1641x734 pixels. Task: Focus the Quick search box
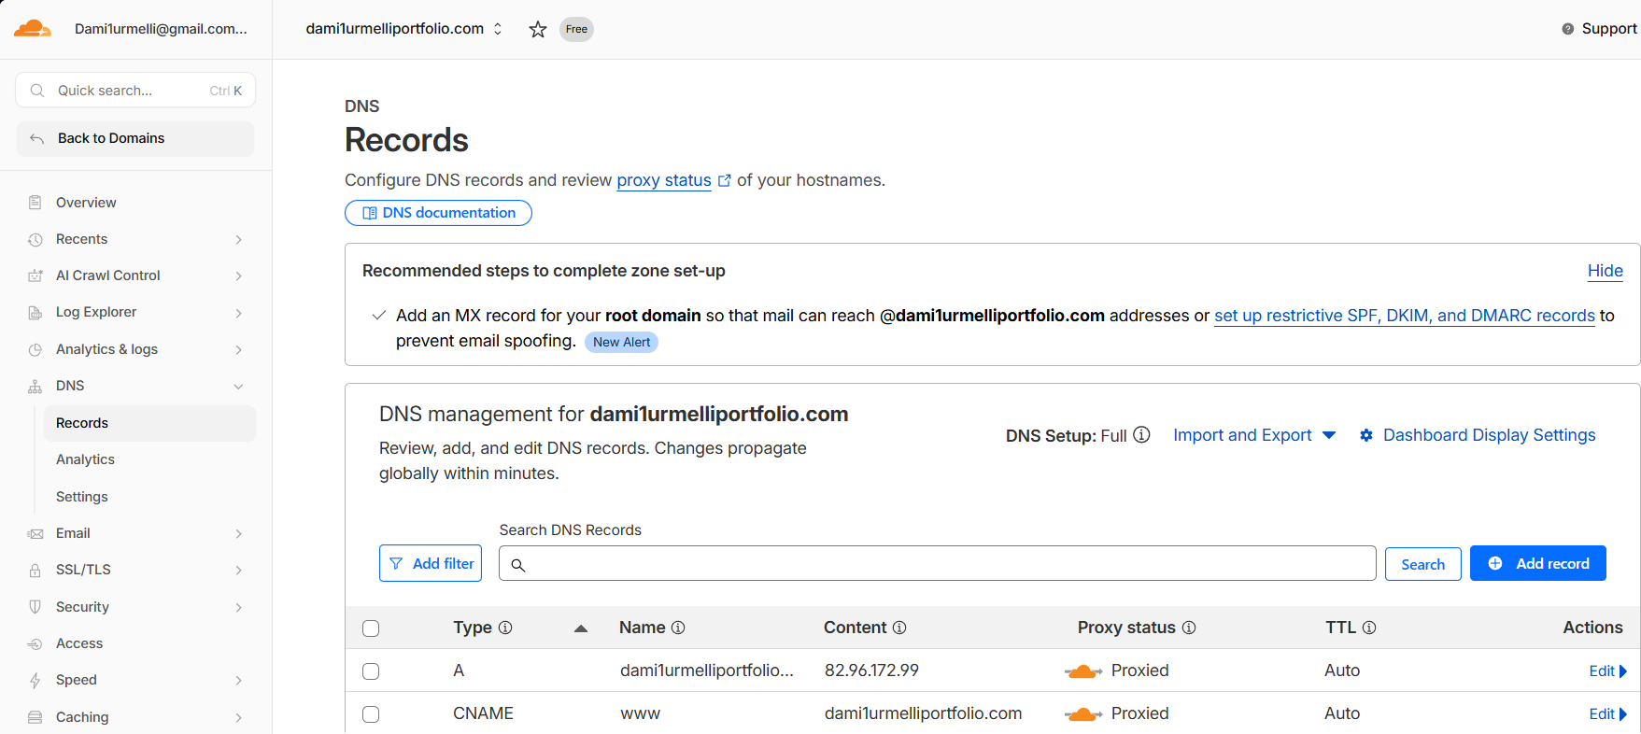(x=135, y=91)
